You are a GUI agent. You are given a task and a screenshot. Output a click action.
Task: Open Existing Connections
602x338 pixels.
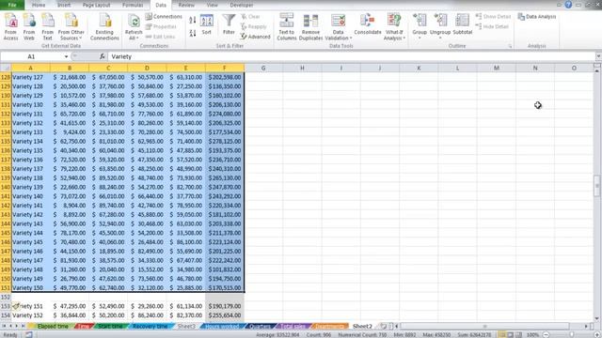point(104,27)
